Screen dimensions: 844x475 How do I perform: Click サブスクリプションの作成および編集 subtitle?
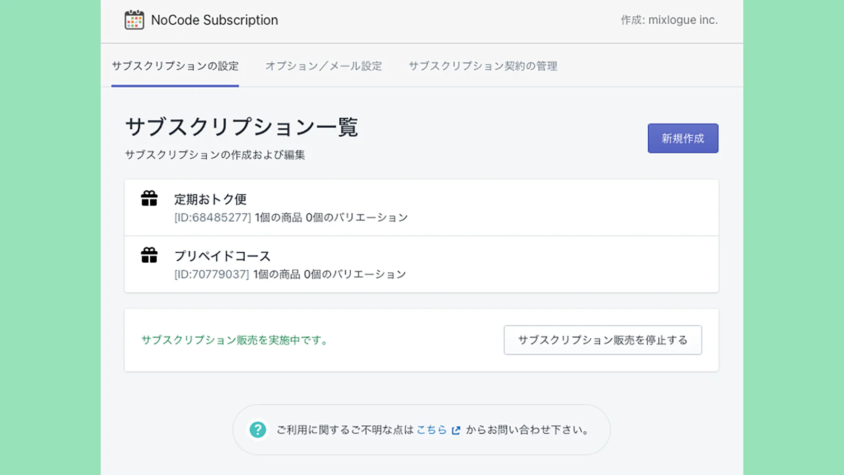215,155
